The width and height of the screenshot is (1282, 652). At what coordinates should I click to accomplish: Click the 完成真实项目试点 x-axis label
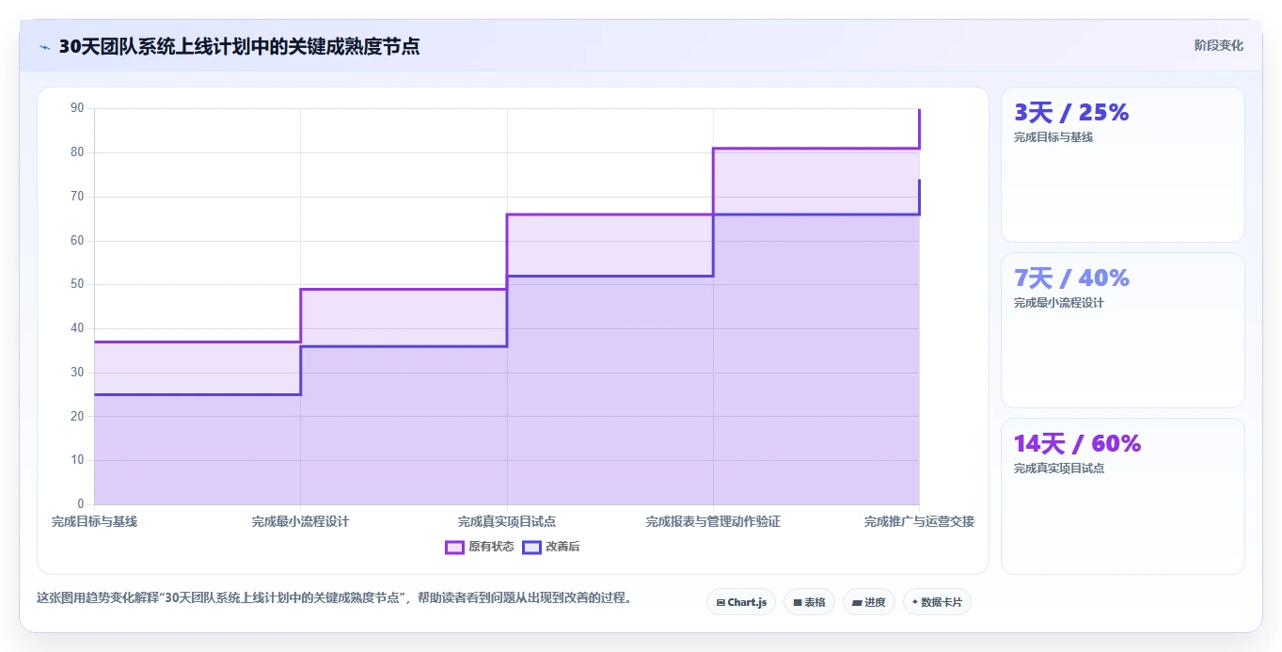coord(507,521)
